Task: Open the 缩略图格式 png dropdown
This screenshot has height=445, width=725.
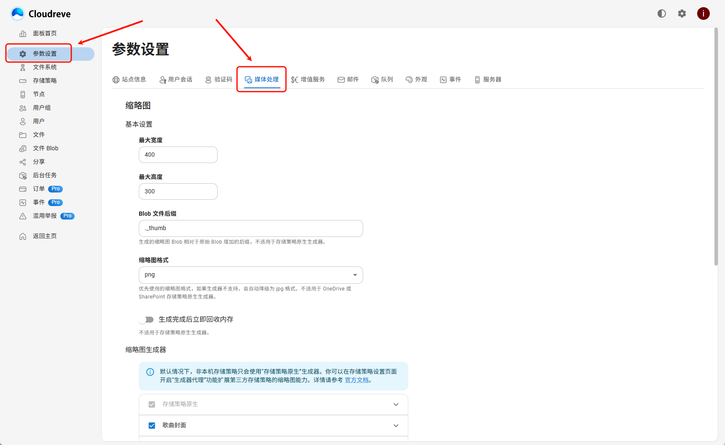Action: pyautogui.click(x=251, y=275)
